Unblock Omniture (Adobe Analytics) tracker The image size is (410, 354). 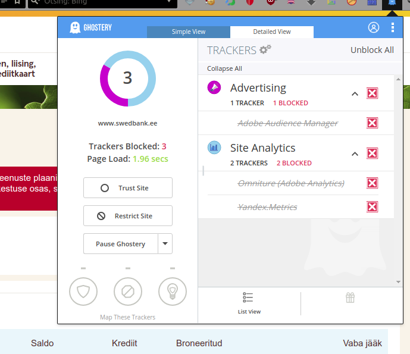click(x=373, y=183)
